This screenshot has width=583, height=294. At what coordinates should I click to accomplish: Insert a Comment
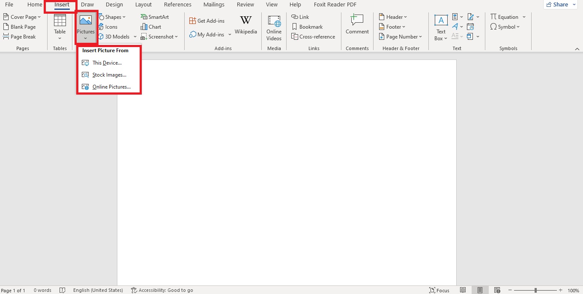click(356, 27)
